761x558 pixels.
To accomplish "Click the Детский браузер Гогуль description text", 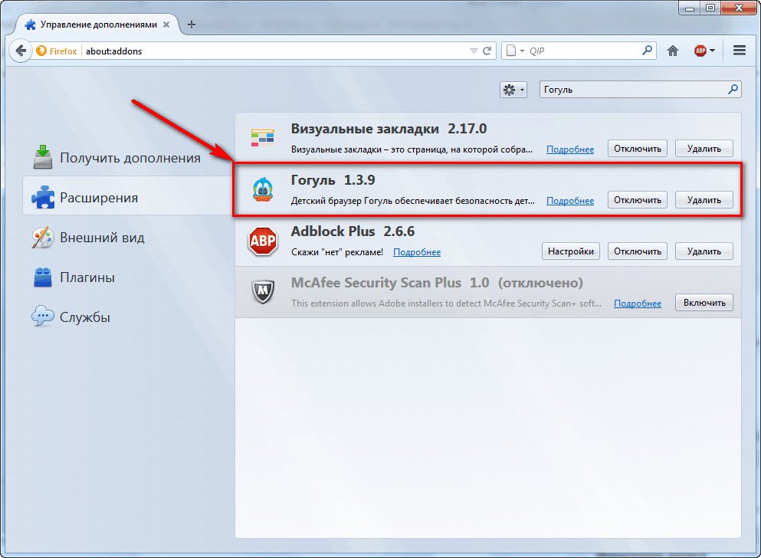I will (x=412, y=201).
